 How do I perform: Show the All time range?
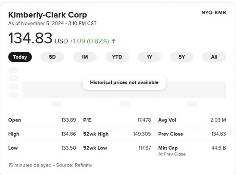[214, 57]
